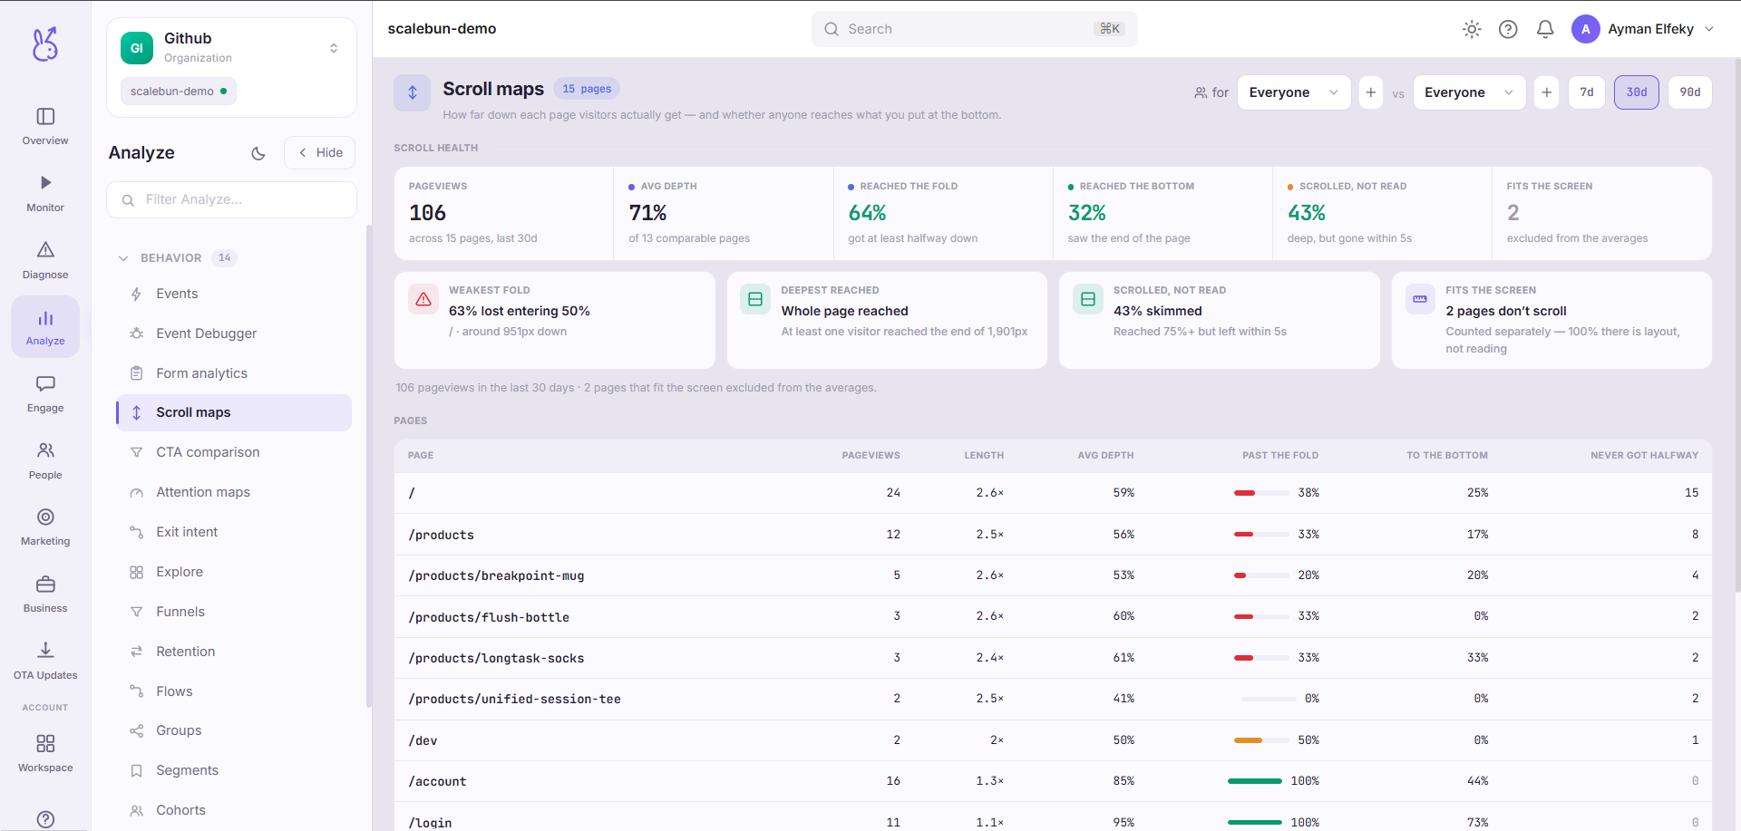This screenshot has width=1741, height=831.
Task: Open the Engage section
Action: [x=45, y=394]
